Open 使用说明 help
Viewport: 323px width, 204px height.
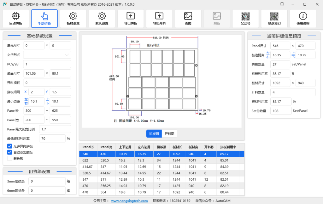(x=303, y=18)
